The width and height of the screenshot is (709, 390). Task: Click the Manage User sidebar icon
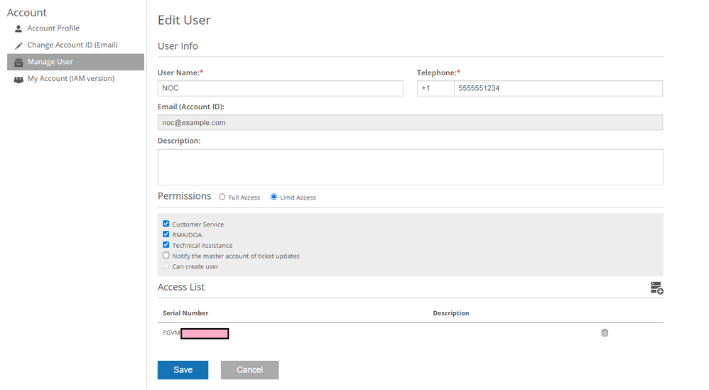(18, 63)
